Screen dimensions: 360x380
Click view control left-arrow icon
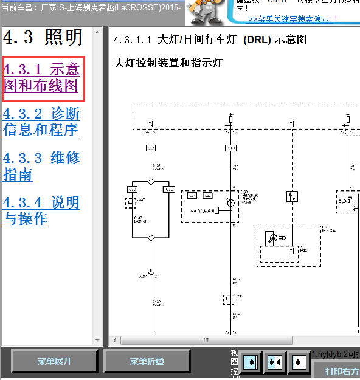point(298,362)
